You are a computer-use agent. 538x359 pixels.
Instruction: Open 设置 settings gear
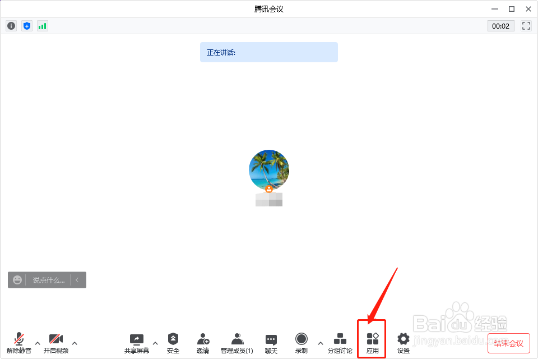tap(403, 343)
